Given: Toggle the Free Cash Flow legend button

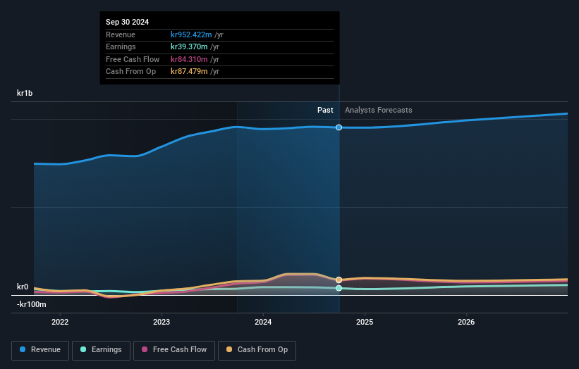Looking at the screenshot, I should pos(174,350).
